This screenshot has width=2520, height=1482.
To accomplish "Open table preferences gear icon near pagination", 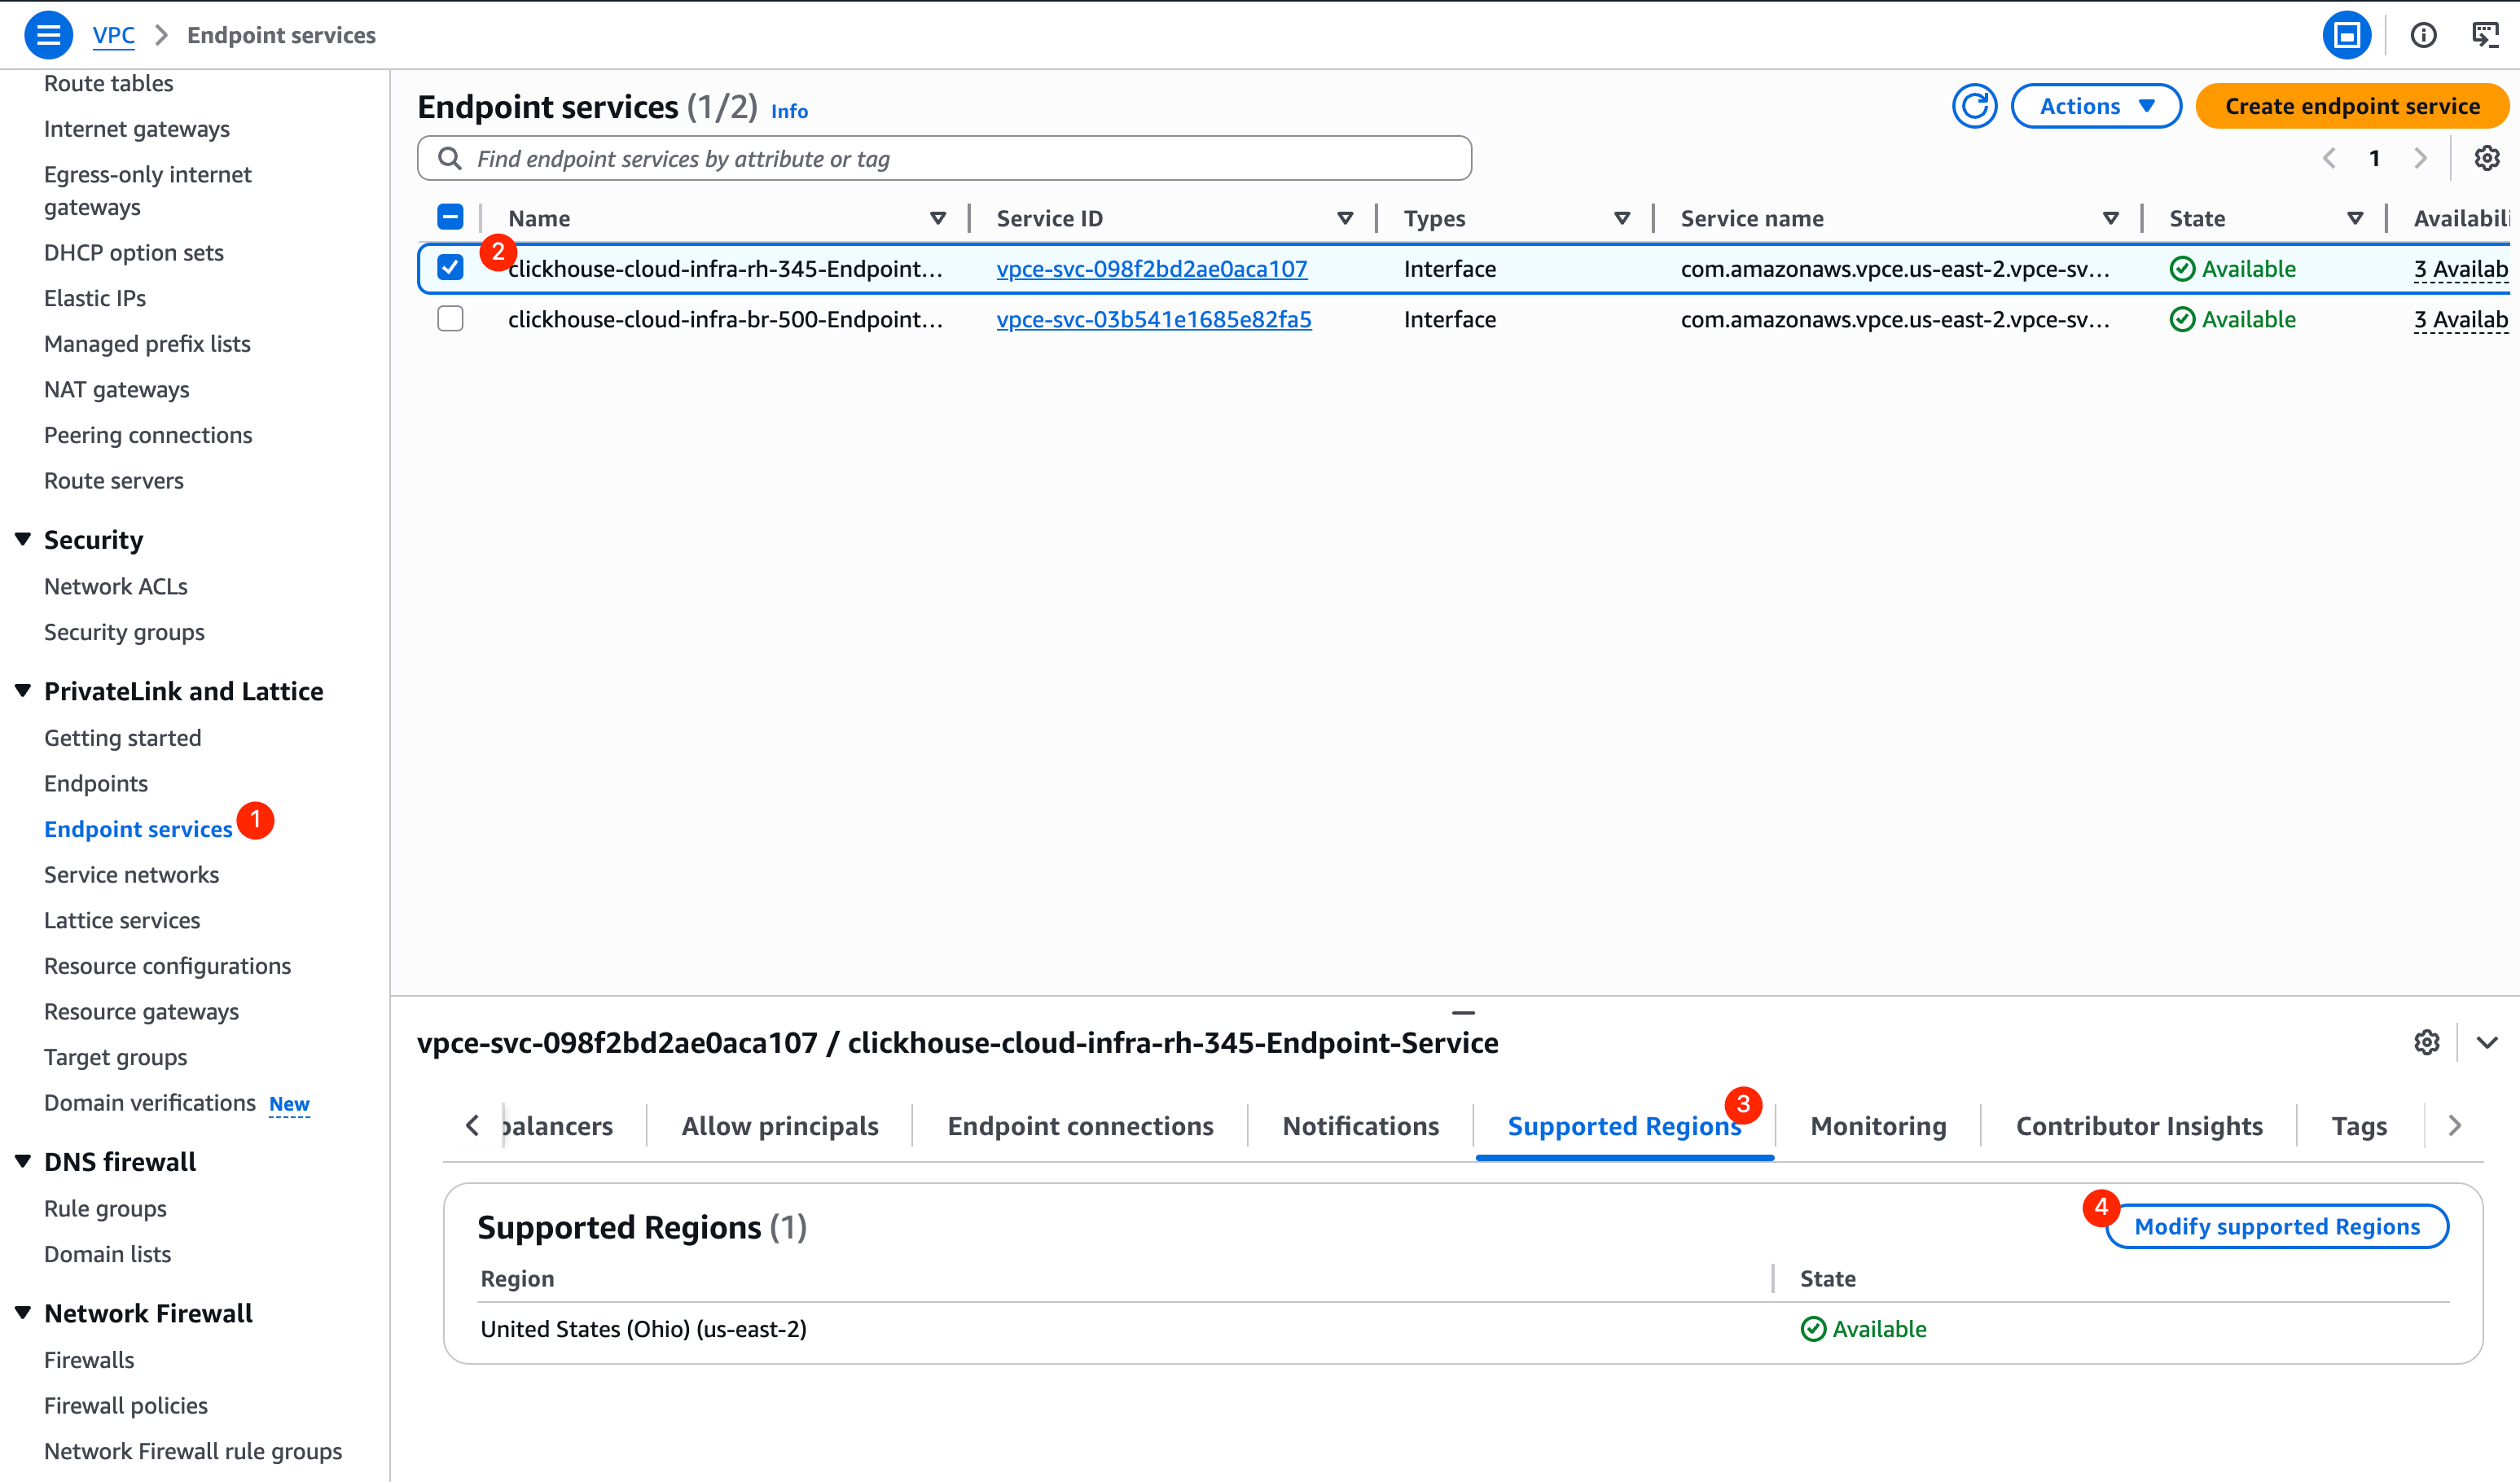I will click(2487, 158).
